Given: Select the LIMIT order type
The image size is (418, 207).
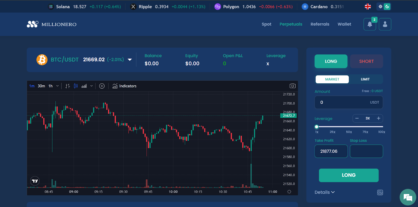Looking at the screenshot, I should tap(365, 79).
